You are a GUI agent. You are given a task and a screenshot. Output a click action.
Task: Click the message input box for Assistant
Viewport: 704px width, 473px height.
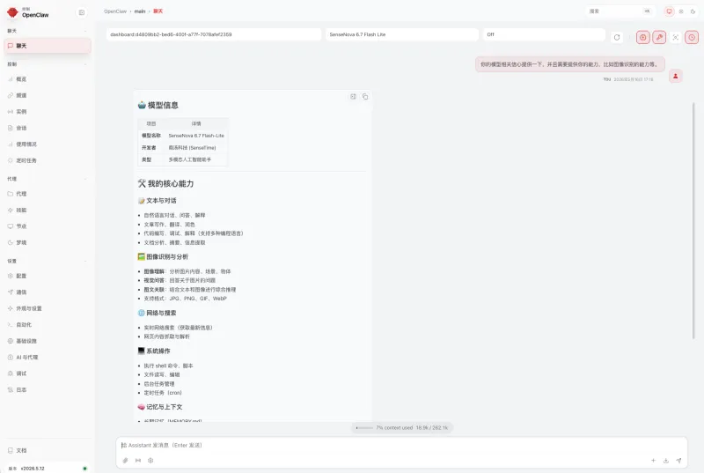(402, 445)
